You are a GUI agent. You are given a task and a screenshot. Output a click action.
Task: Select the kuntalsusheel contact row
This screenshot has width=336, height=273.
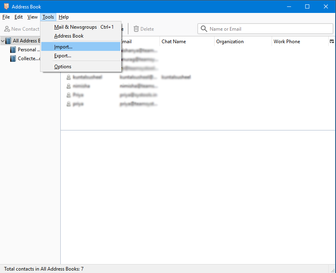198,77
